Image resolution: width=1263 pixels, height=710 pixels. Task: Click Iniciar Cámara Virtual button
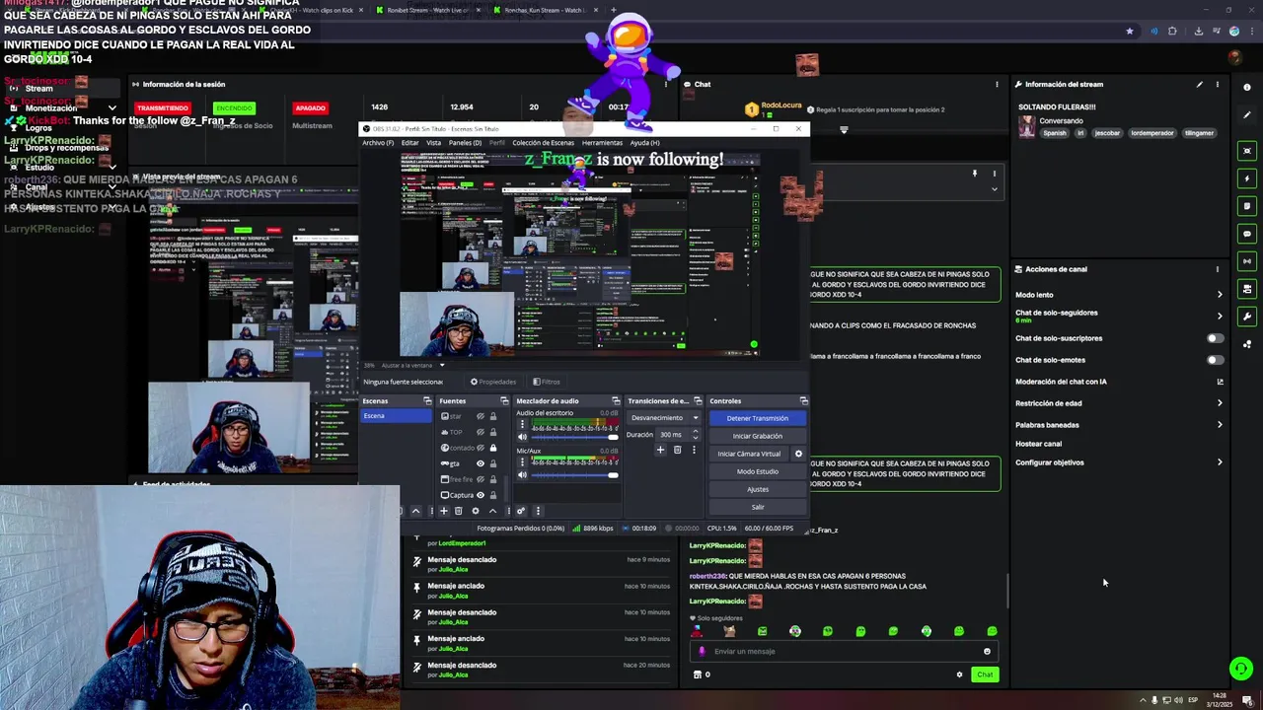[749, 454]
